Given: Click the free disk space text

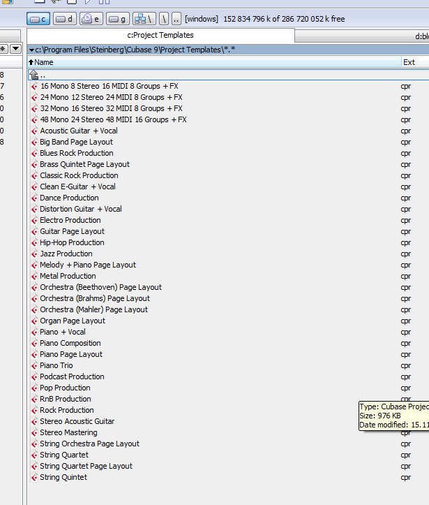Looking at the screenshot, I should coord(284,19).
